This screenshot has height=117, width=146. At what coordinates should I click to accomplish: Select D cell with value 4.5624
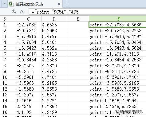coord(54,48)
